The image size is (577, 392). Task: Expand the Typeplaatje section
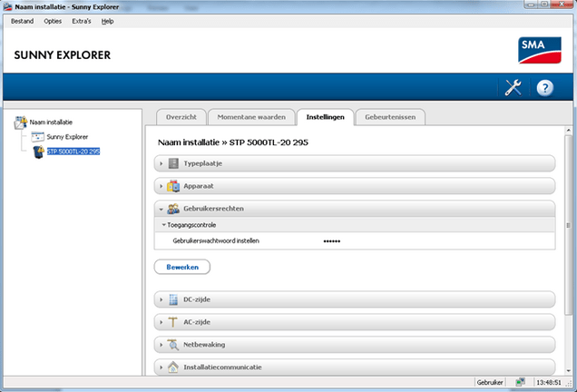[x=161, y=163]
